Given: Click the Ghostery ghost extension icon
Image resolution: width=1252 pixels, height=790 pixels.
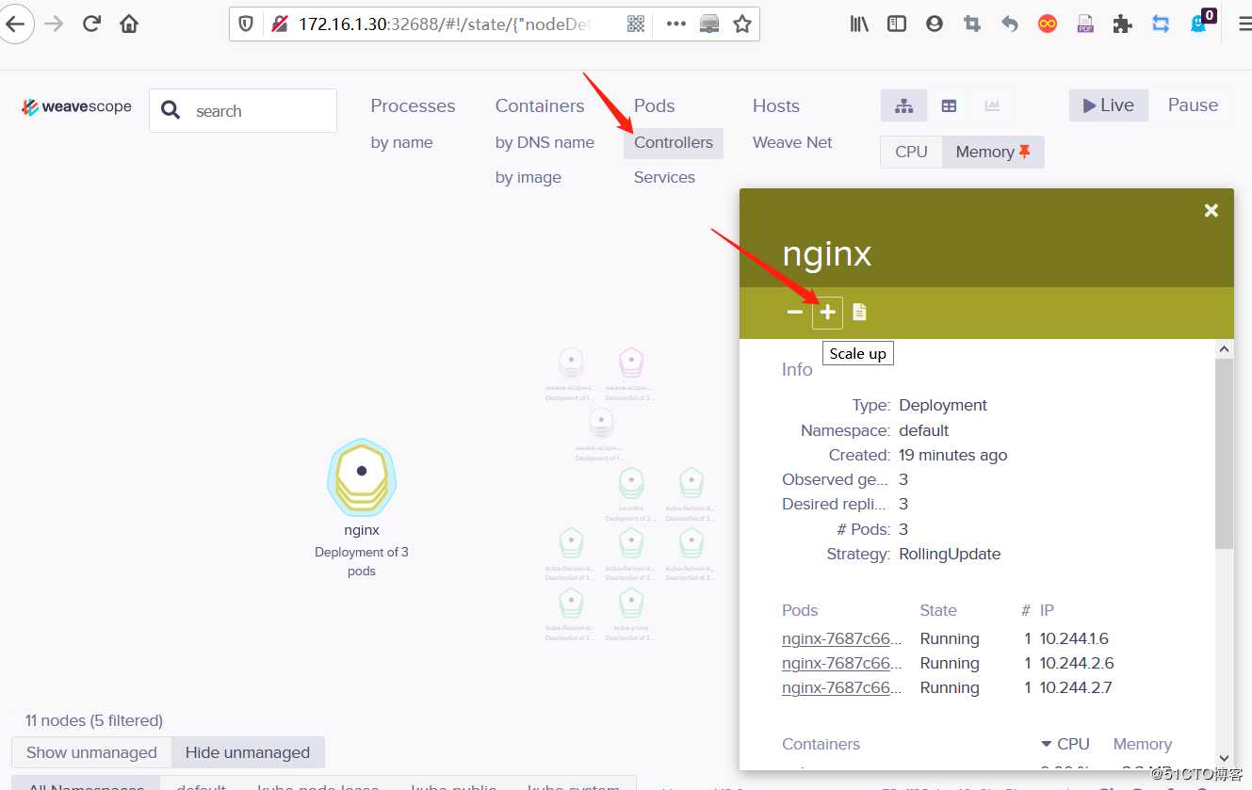Looking at the screenshot, I should click(1198, 24).
